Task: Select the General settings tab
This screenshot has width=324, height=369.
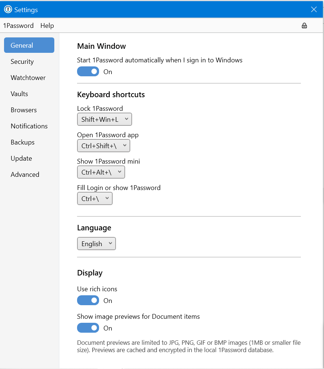Action: pos(29,45)
